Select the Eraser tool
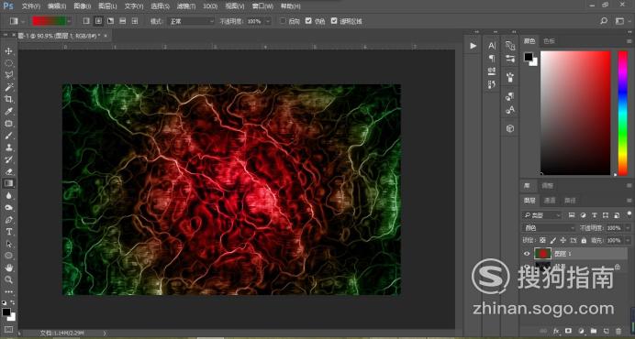The height and width of the screenshot is (339, 635). pyautogui.click(x=8, y=171)
